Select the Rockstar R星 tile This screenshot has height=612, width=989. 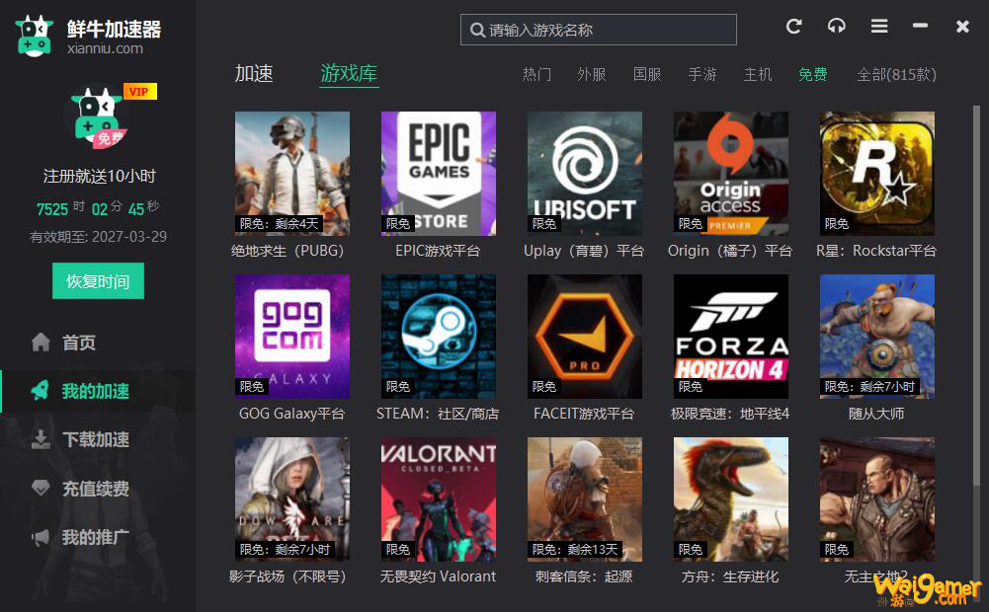[877, 174]
